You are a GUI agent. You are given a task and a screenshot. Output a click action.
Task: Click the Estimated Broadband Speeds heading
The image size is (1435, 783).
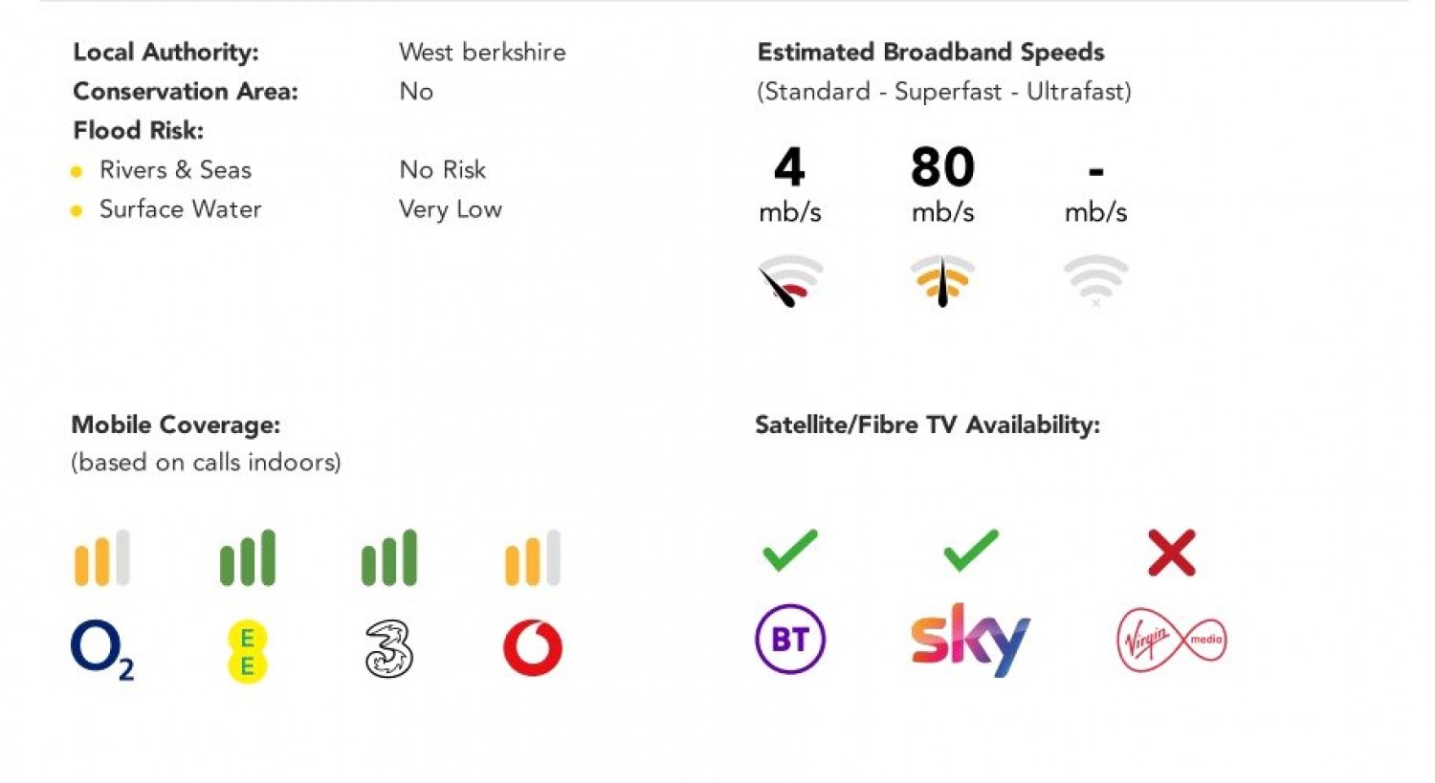[x=931, y=53]
